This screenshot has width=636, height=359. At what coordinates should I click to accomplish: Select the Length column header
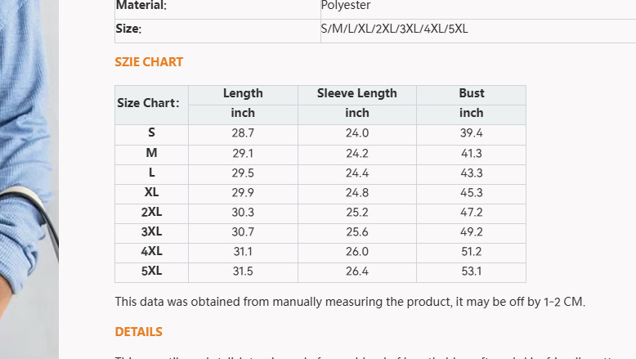pos(243,93)
